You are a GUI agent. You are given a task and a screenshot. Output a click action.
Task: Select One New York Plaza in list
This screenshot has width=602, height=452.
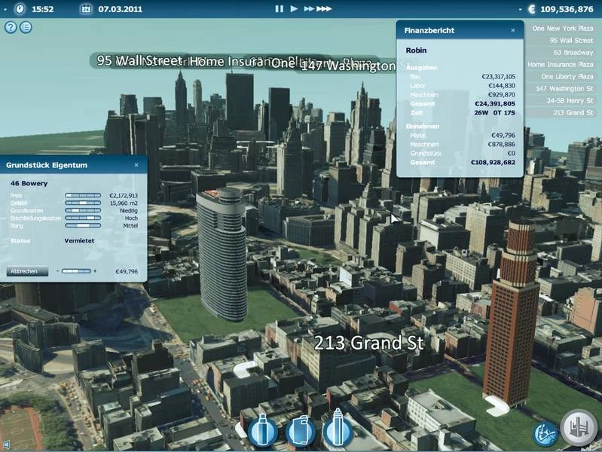(563, 29)
